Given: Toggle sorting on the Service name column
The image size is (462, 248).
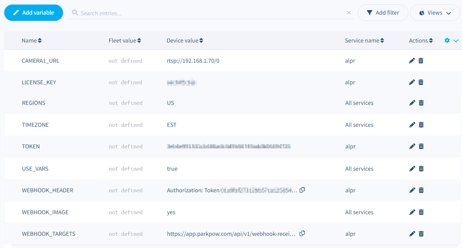Looking at the screenshot, I should click(x=382, y=40).
